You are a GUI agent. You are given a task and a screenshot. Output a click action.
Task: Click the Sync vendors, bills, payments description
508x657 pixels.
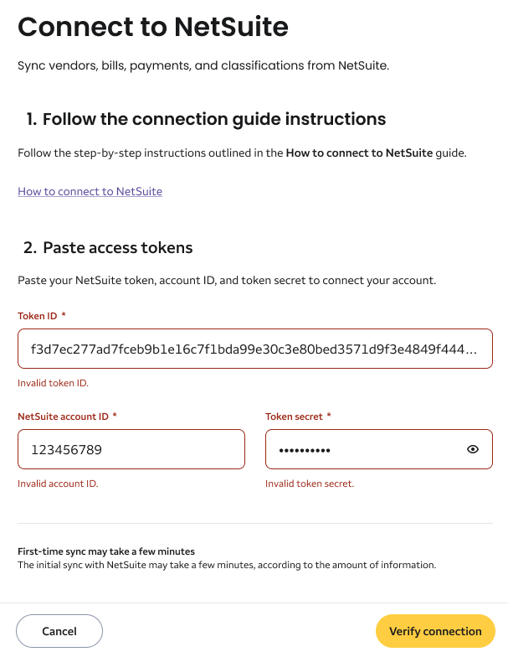coord(203,66)
